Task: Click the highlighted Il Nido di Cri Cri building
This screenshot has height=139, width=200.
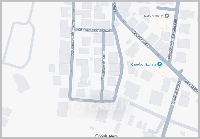Action: tap(162, 23)
